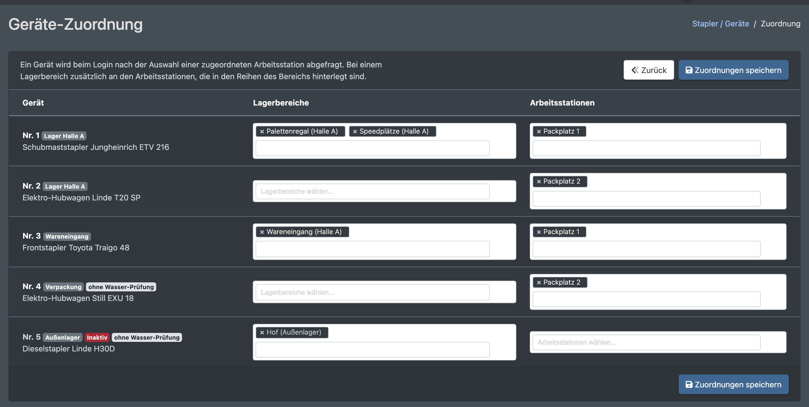The height and width of the screenshot is (407, 809).
Task: Click Frontstapler Toyota Traigo 48 text
Action: click(x=76, y=248)
